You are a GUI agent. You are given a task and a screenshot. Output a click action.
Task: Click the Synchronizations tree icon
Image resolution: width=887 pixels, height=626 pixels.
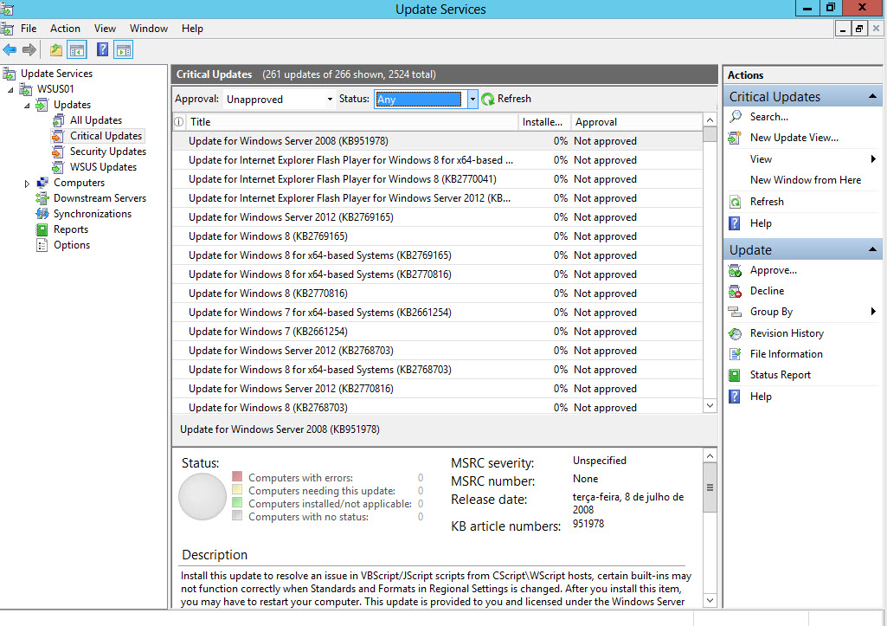[42, 213]
